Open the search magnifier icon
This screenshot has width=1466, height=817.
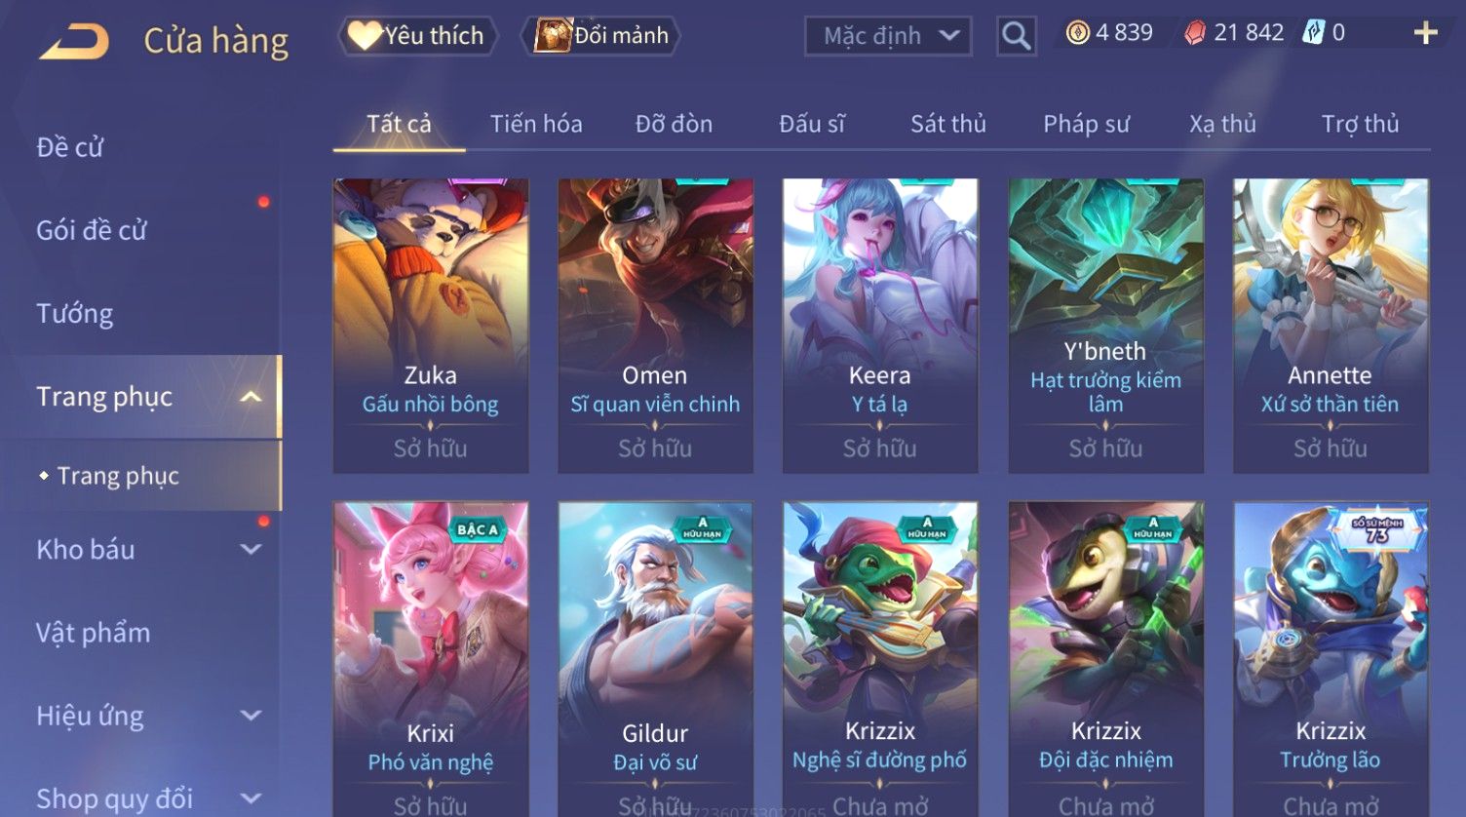pos(1016,36)
